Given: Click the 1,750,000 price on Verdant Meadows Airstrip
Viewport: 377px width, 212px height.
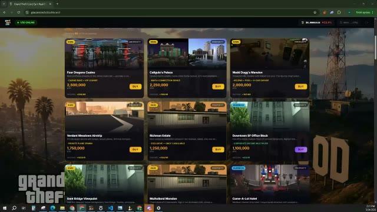Looking at the screenshot, I should pos(75,148).
